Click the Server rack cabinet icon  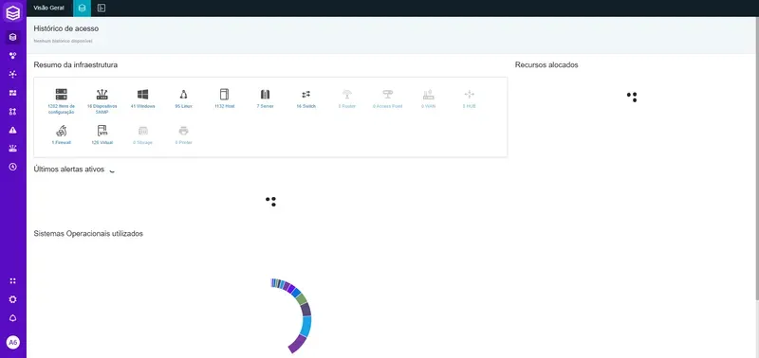coord(265,94)
